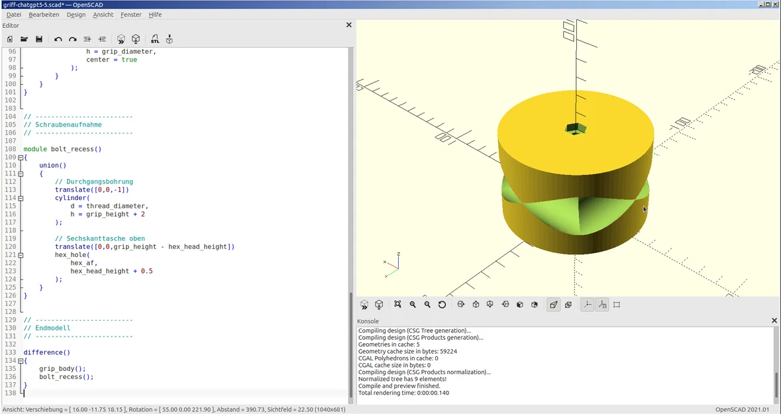Close the Editor dock panel
The height and width of the screenshot is (414, 781).
point(348,25)
